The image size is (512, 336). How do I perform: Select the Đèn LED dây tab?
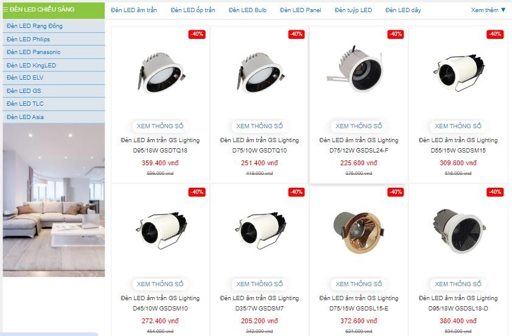403,10
